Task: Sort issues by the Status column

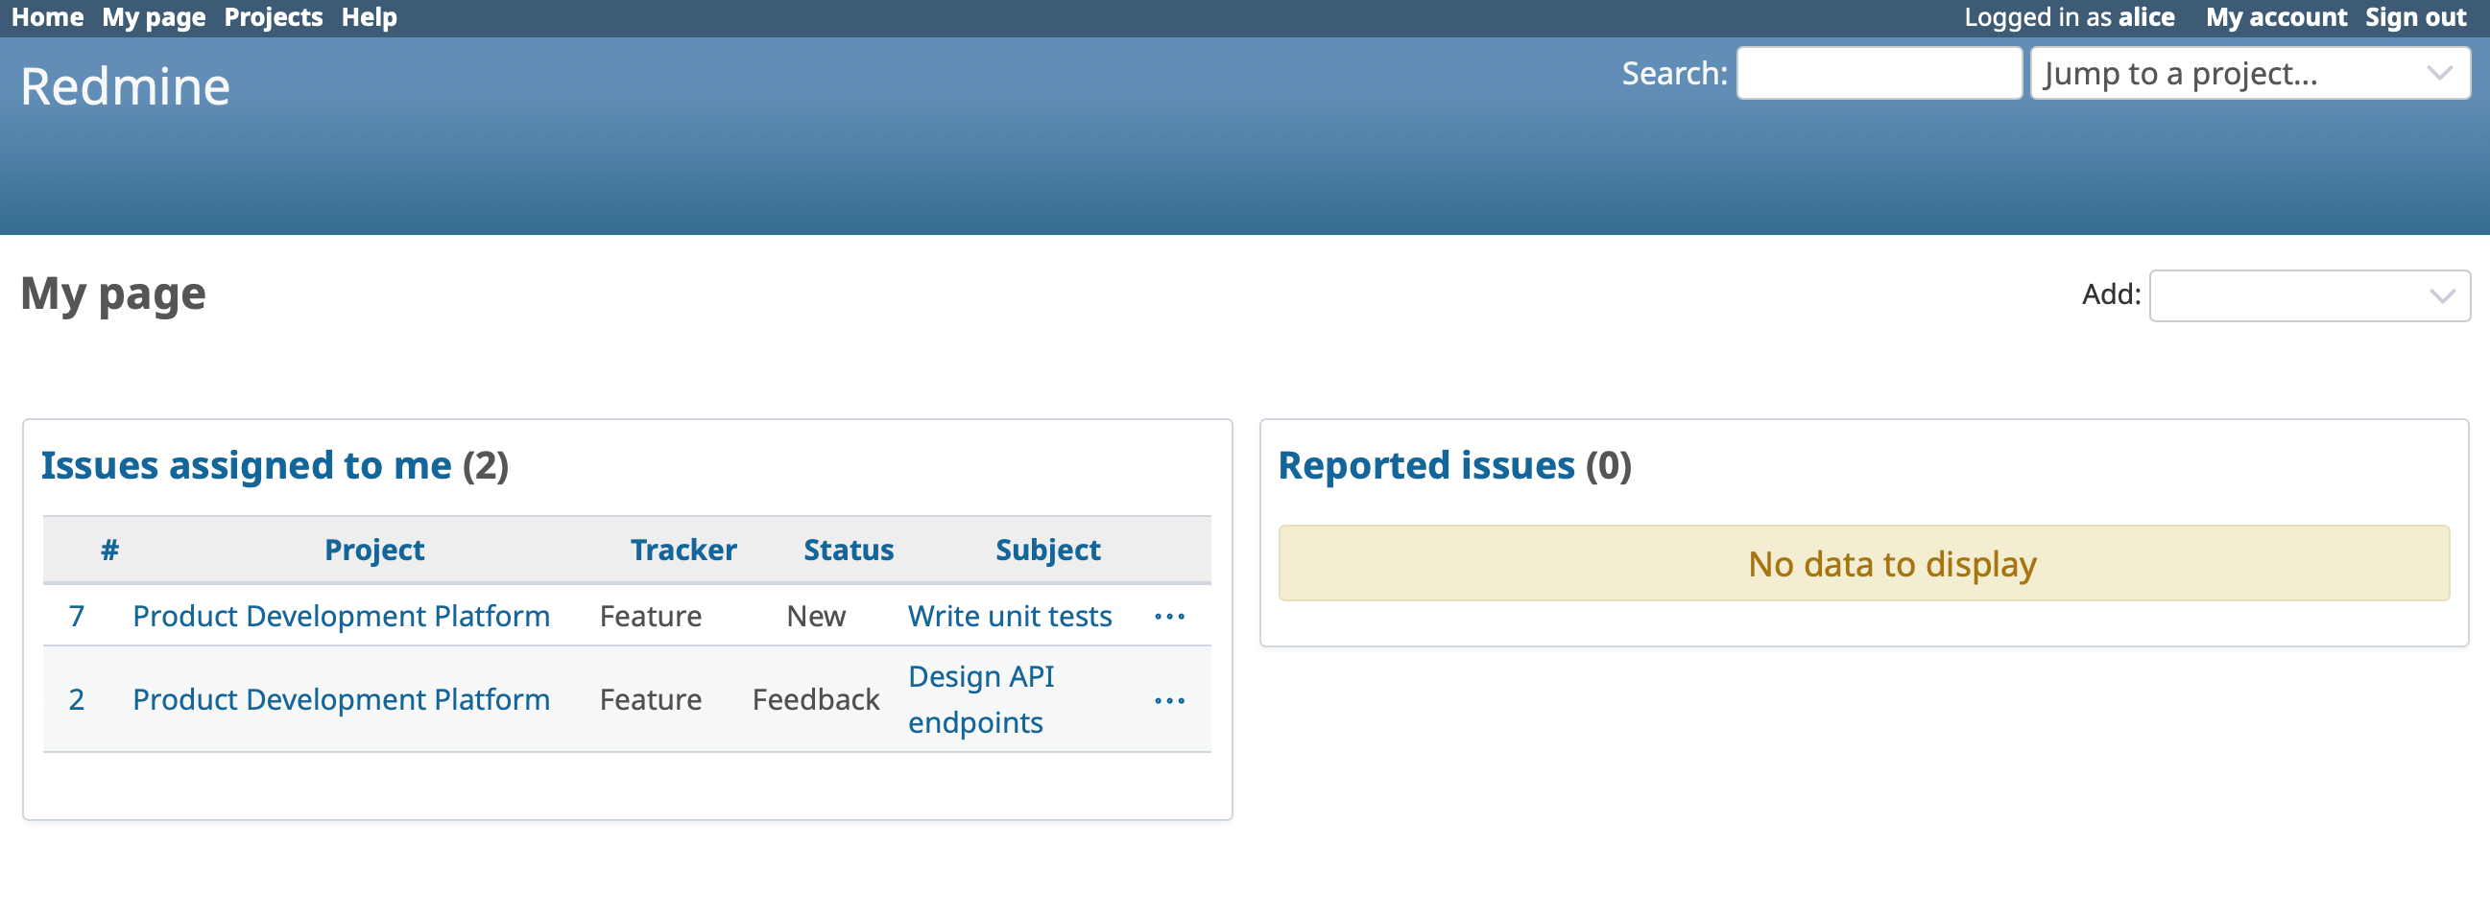Action: [848, 549]
